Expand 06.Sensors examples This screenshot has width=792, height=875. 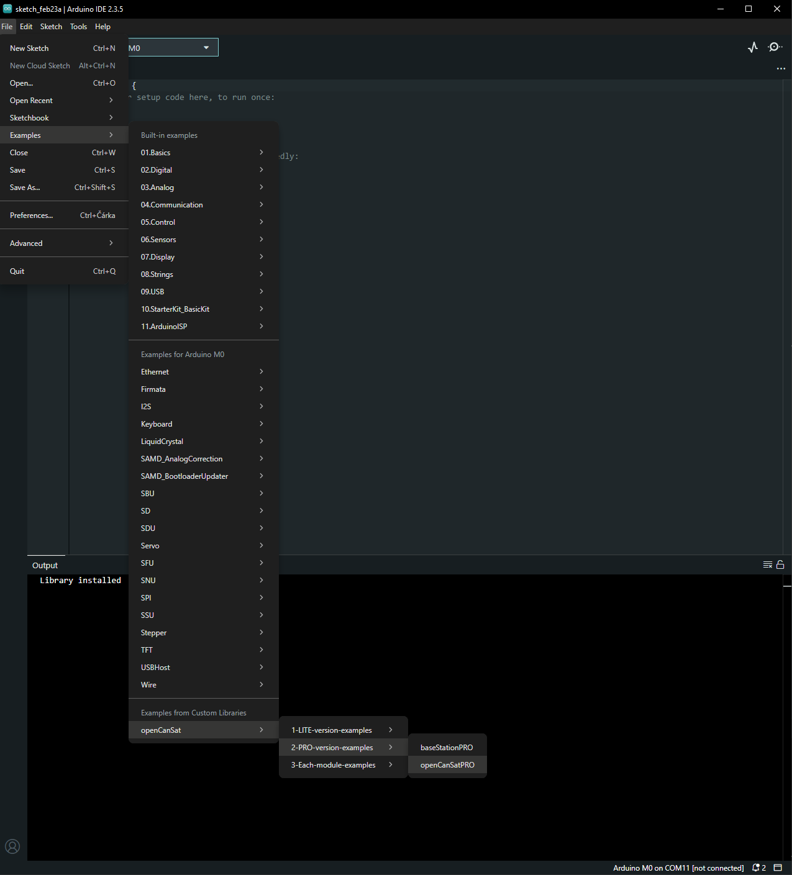204,240
